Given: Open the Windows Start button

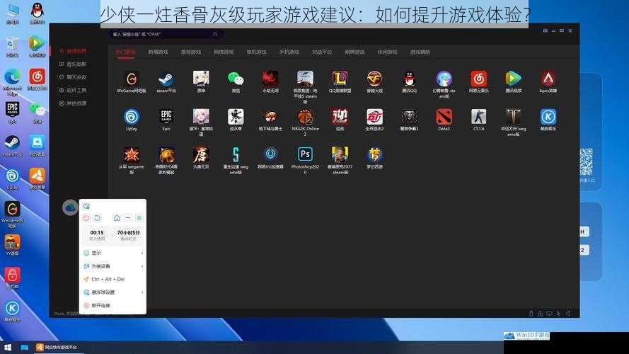Looking at the screenshot, I should pyautogui.click(x=7, y=347).
